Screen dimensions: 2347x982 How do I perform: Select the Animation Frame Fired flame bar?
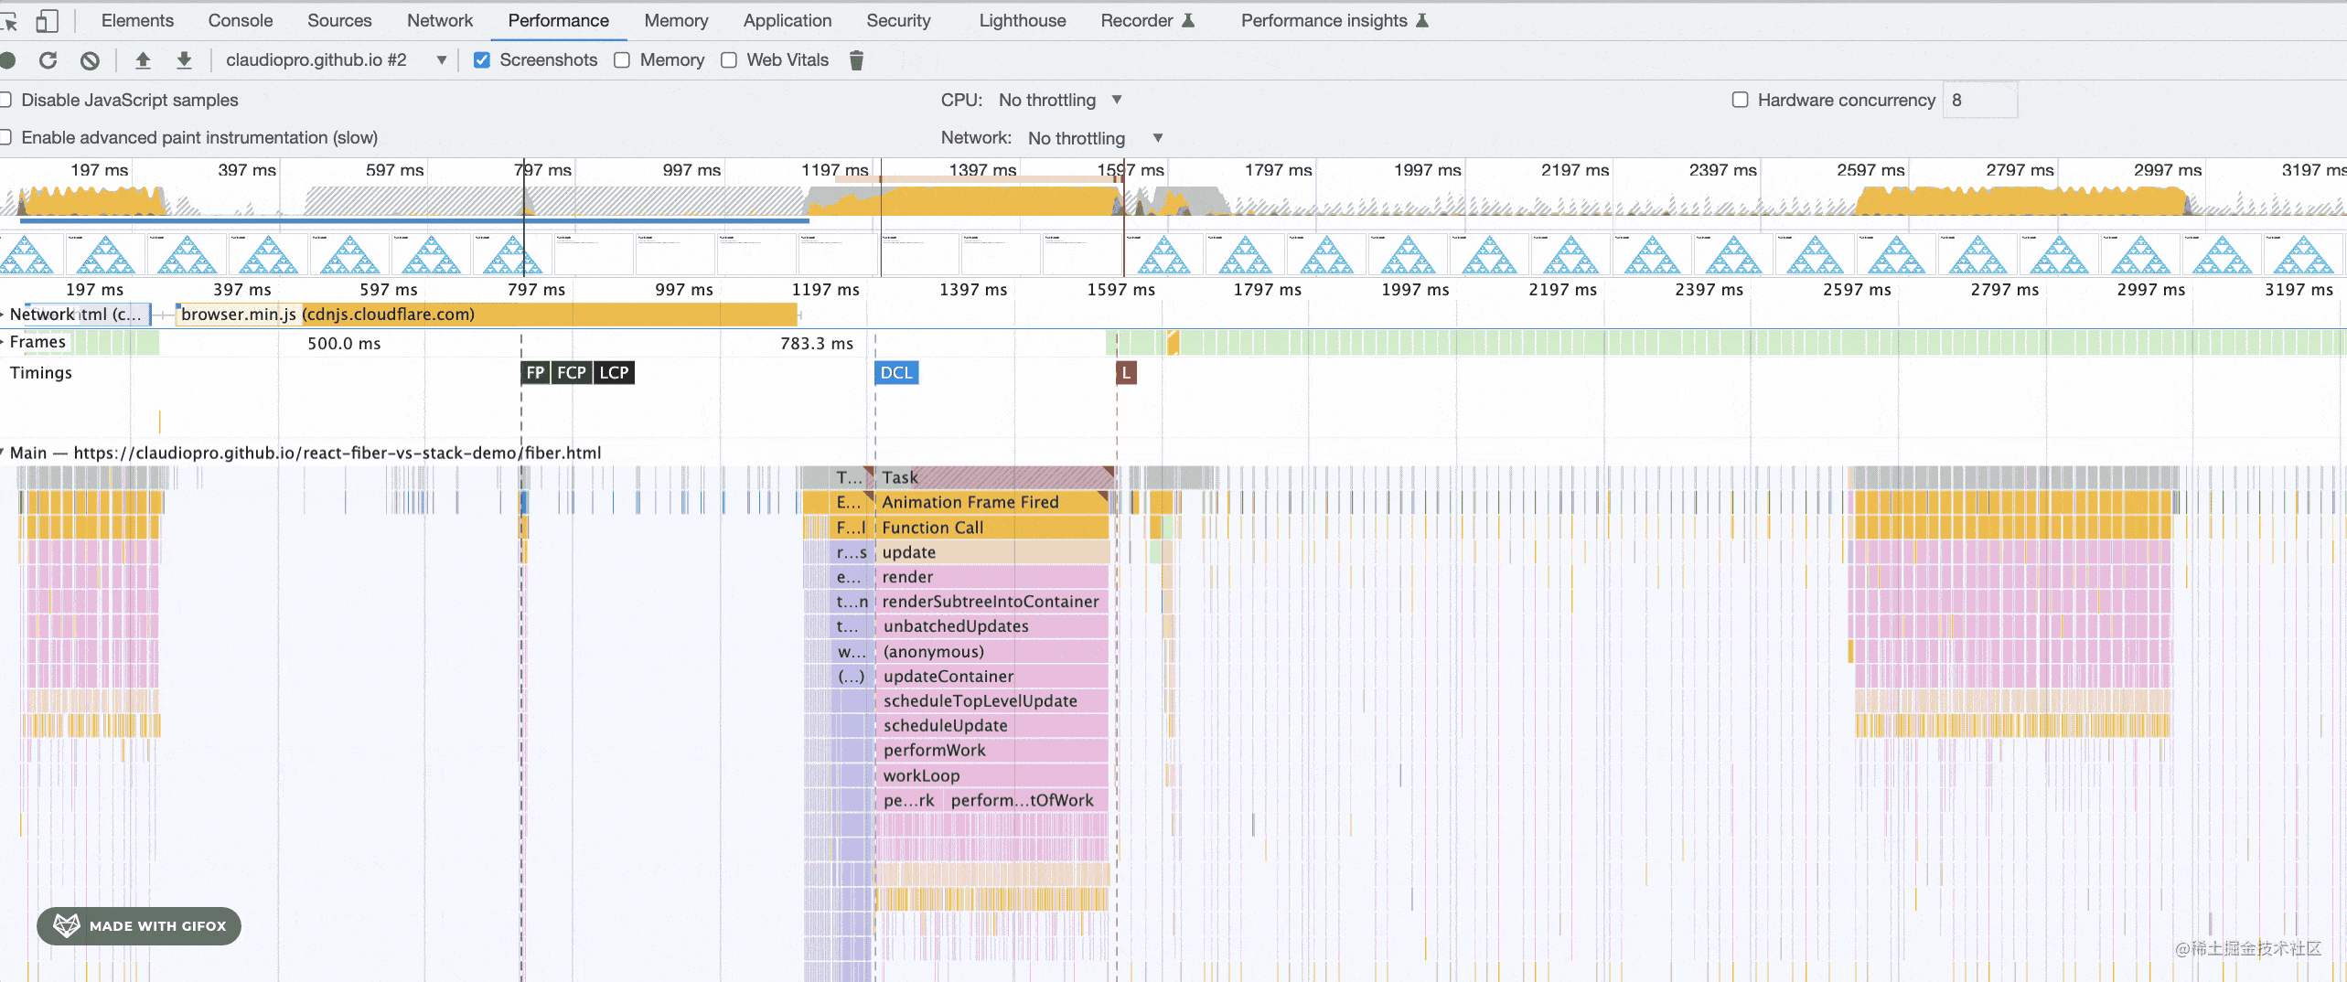pos(970,502)
